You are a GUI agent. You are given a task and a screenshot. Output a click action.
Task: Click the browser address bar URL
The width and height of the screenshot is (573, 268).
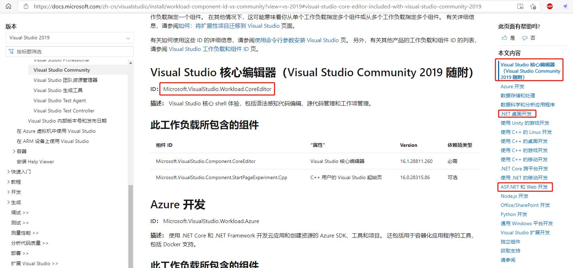[257, 6]
